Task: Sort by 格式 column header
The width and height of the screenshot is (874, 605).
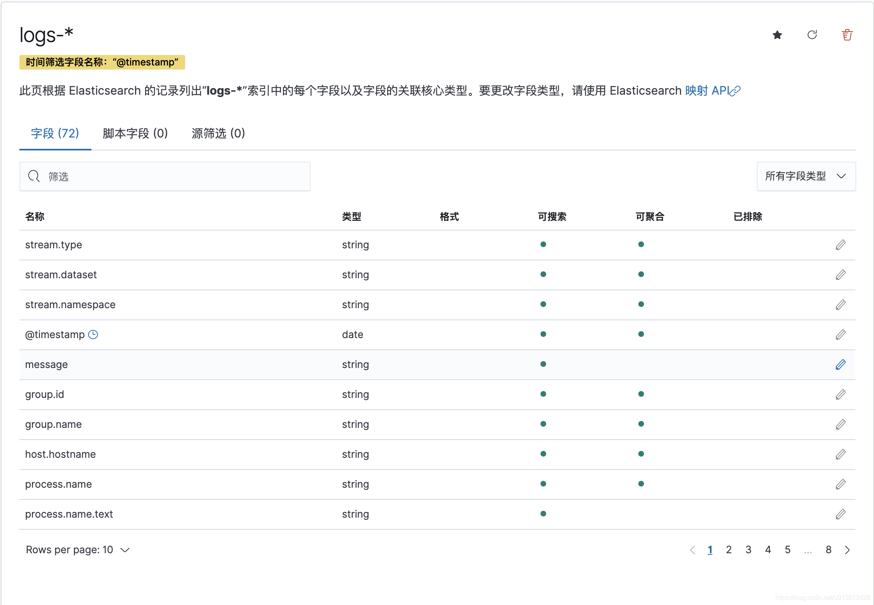Action: point(450,217)
